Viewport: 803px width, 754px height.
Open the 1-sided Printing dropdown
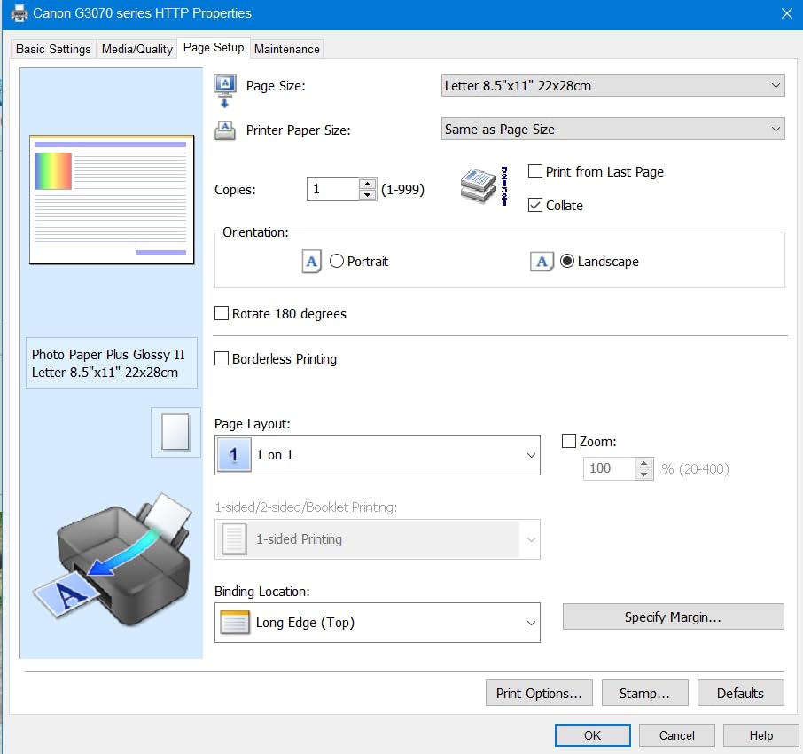tap(378, 538)
